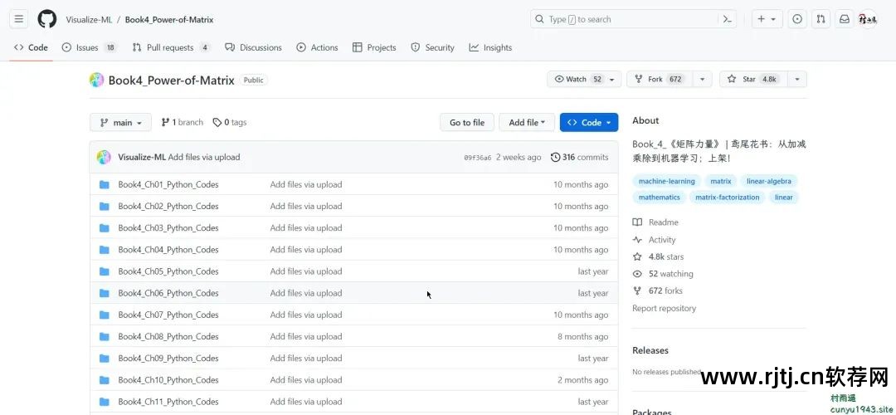Click the Book4_Ch05_Python_Codes folder icon
Screen dimensions: 896x415
105,271
